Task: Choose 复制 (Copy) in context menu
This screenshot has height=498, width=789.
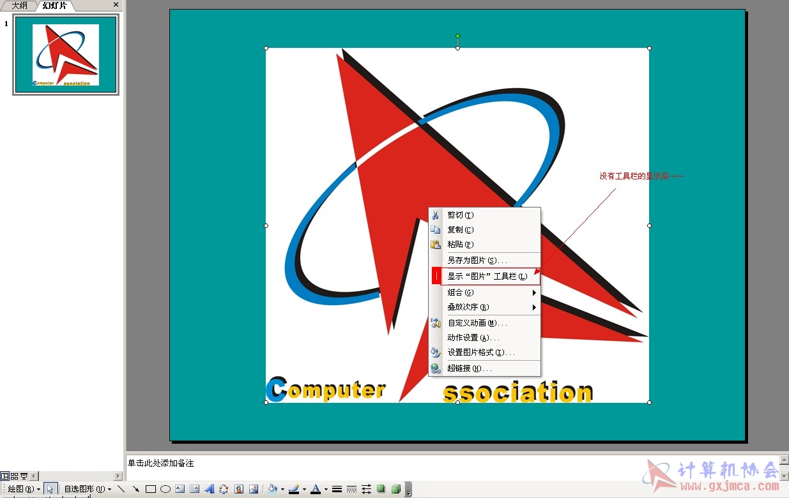Action: (484, 230)
